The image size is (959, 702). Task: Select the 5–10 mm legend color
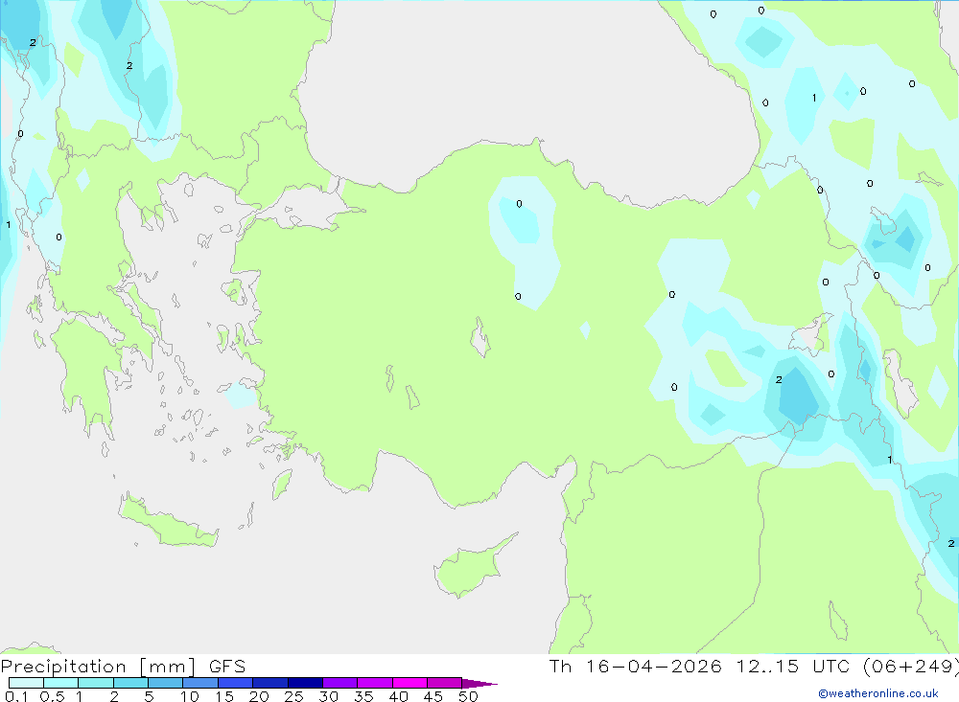point(165,683)
